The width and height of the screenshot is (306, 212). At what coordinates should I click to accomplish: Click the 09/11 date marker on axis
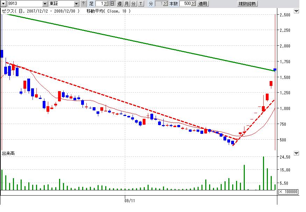point(130,201)
